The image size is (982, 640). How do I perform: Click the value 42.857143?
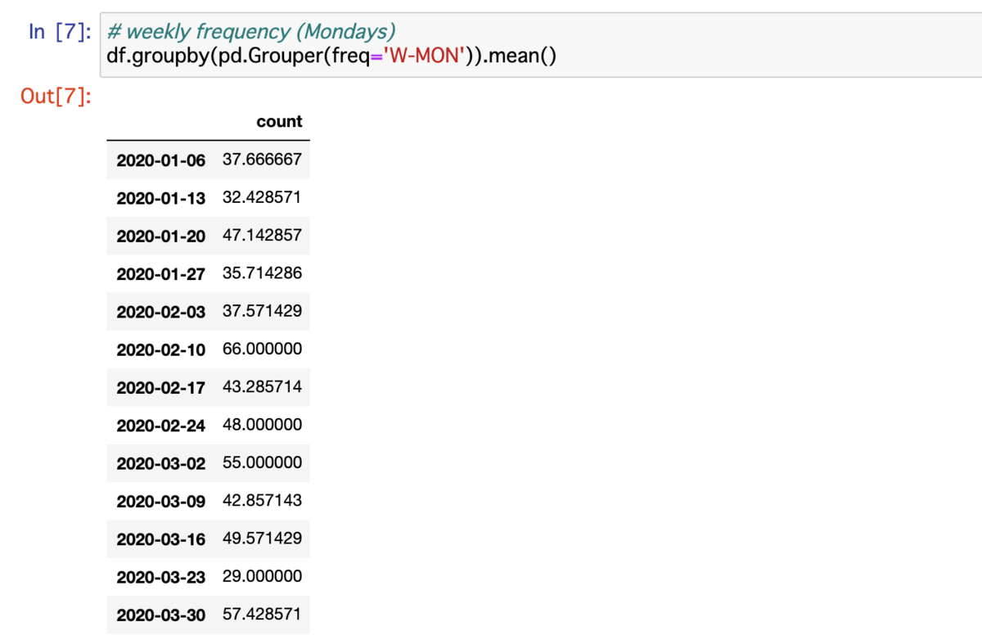tap(262, 500)
